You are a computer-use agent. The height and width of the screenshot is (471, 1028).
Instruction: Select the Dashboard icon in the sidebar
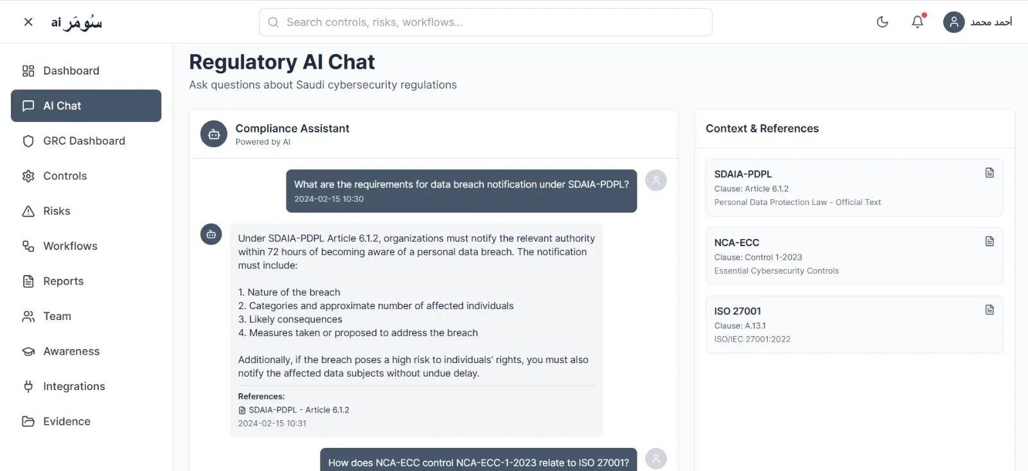tap(28, 71)
